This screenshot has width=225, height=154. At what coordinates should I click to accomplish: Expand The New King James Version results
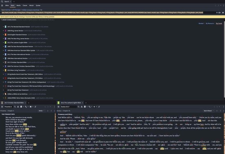[3, 39]
